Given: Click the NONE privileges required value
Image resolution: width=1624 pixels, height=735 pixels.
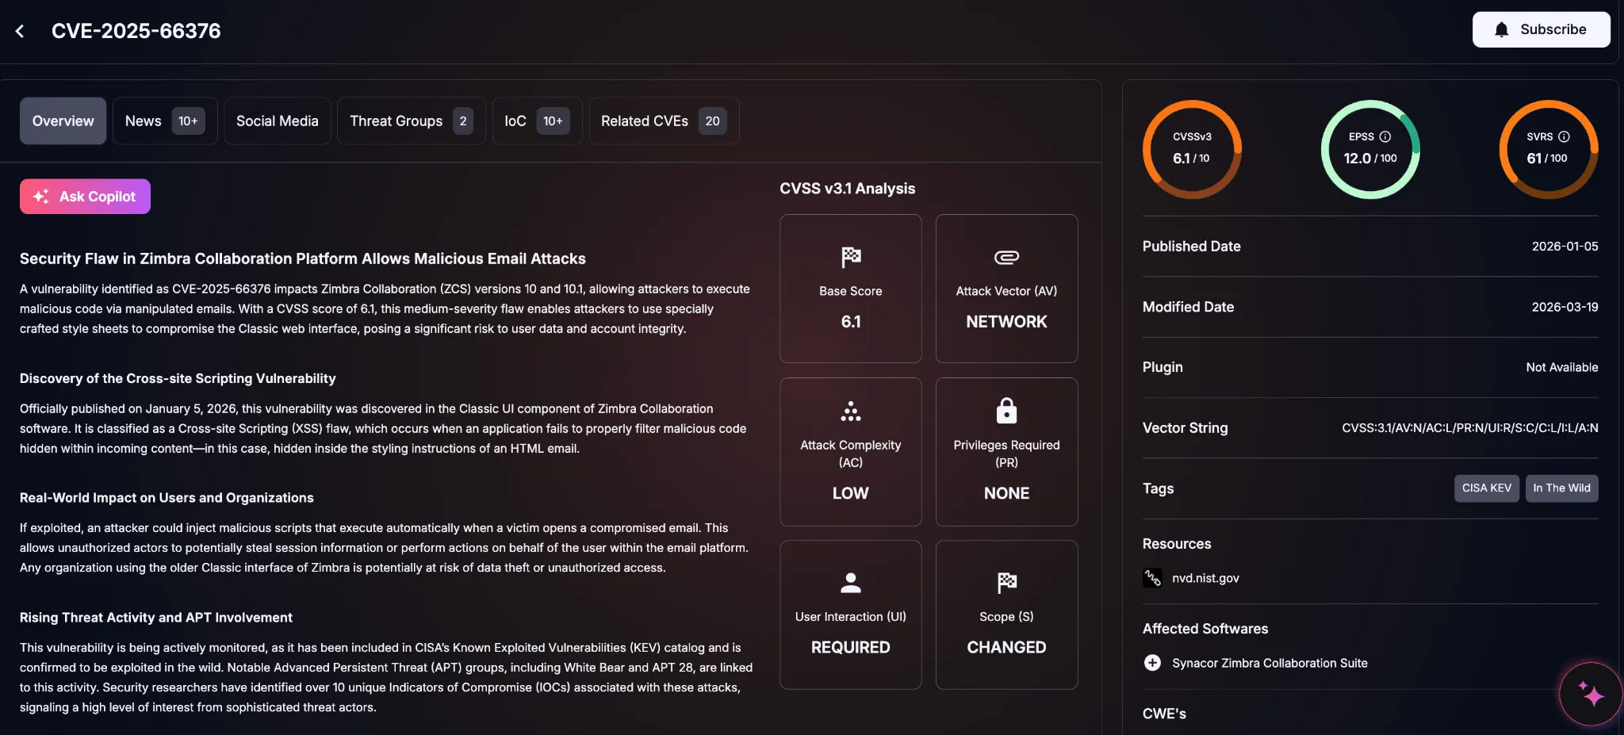Looking at the screenshot, I should coord(1006,493).
